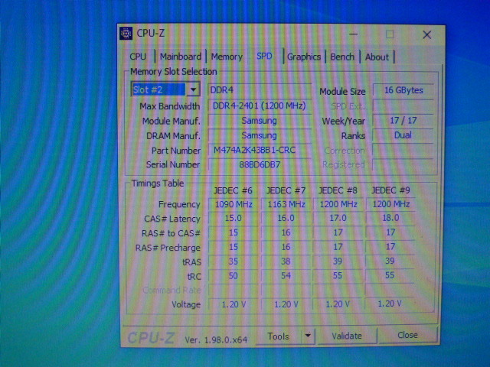Click the JEDEC #7 column header

[286, 190]
